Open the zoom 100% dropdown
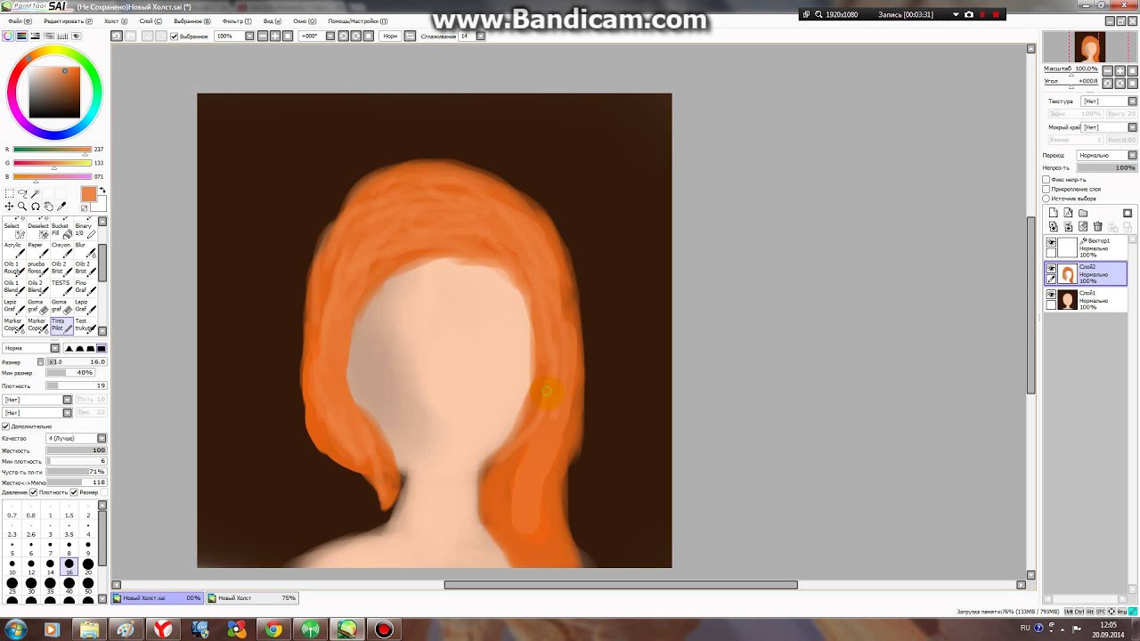The image size is (1140, 641). coord(249,36)
